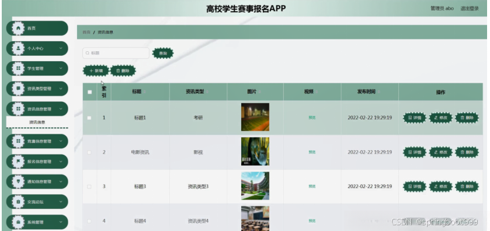Open the 首页 sidebar menu item
This screenshot has height=231, width=490.
point(37,29)
